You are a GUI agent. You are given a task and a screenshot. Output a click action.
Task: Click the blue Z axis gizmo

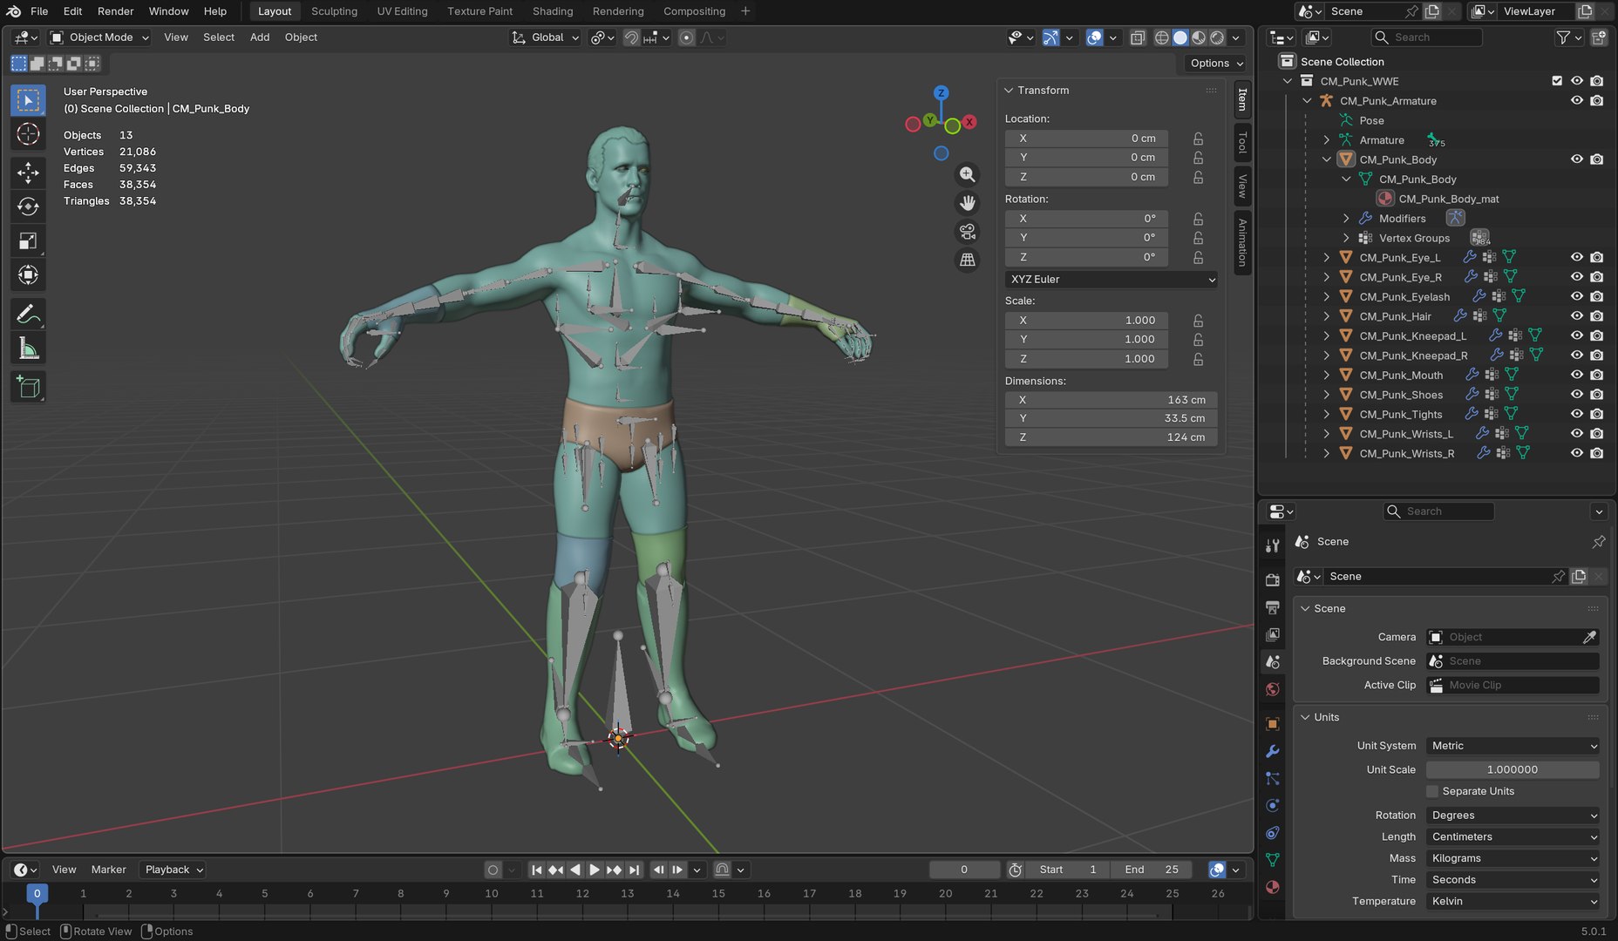tap(941, 92)
